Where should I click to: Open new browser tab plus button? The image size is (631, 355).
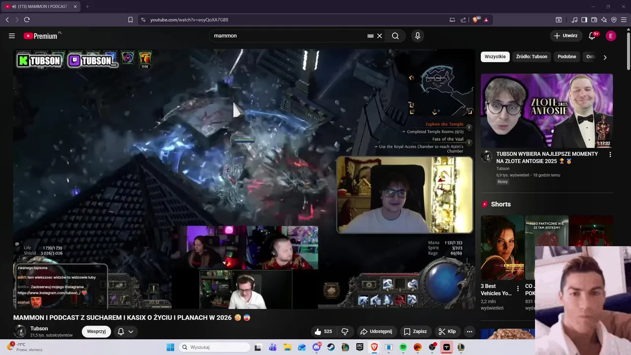coord(87,6)
